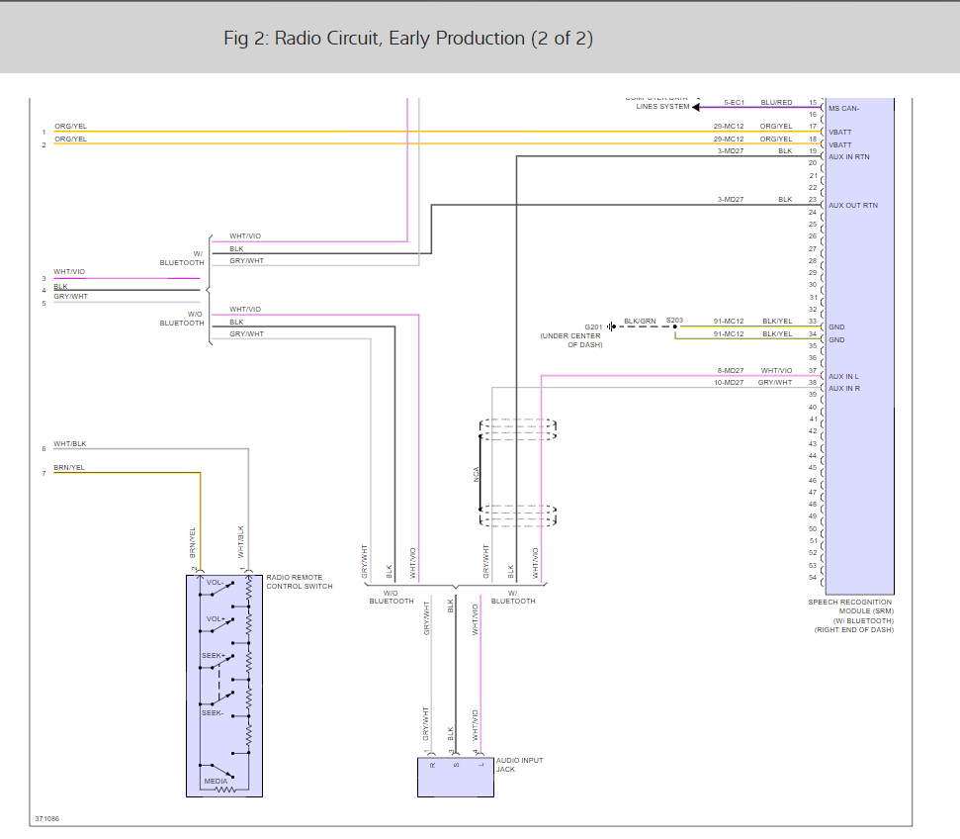The height and width of the screenshot is (839, 960).
Task: Select the 'RADIO REMOTE CONTROL SWITCH' label
Action: [300, 582]
